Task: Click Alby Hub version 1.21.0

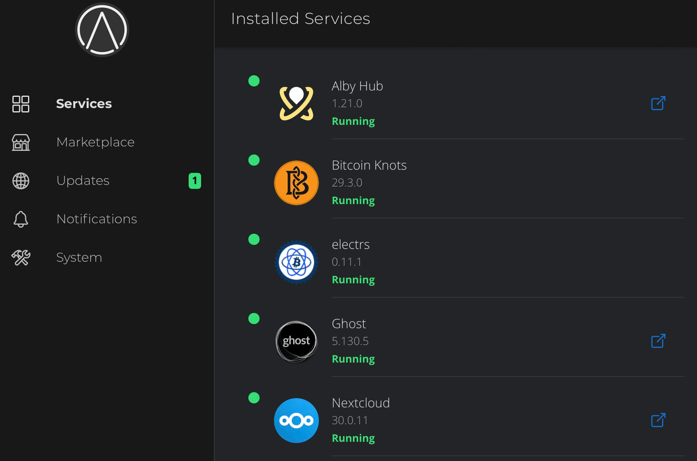Action: [347, 104]
